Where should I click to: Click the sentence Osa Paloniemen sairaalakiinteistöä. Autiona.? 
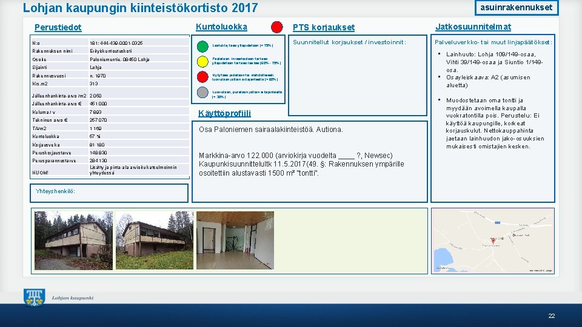pyautogui.click(x=270, y=130)
